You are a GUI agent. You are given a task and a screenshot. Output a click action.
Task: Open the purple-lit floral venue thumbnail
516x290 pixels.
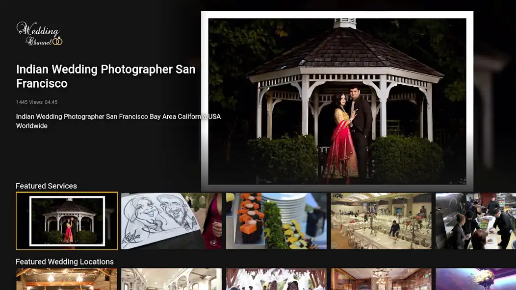475,279
